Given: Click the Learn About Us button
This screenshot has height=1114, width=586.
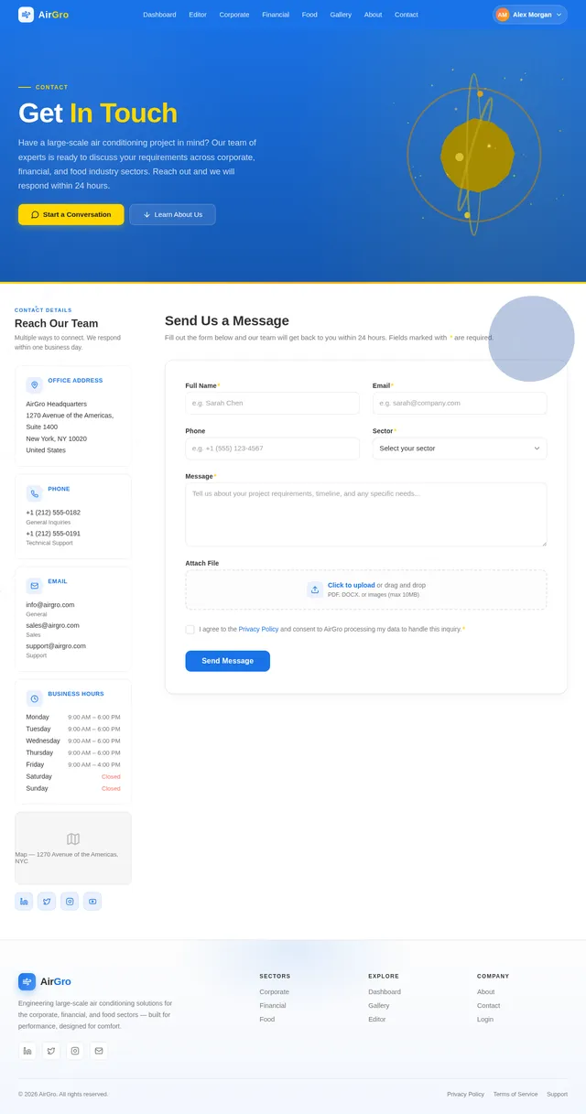Looking at the screenshot, I should (x=173, y=214).
